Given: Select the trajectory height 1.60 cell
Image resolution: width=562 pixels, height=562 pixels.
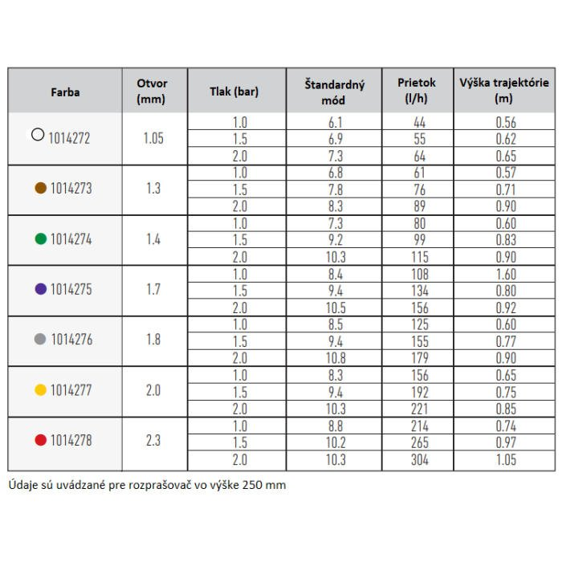Looking at the screenshot, I should coord(504,275).
